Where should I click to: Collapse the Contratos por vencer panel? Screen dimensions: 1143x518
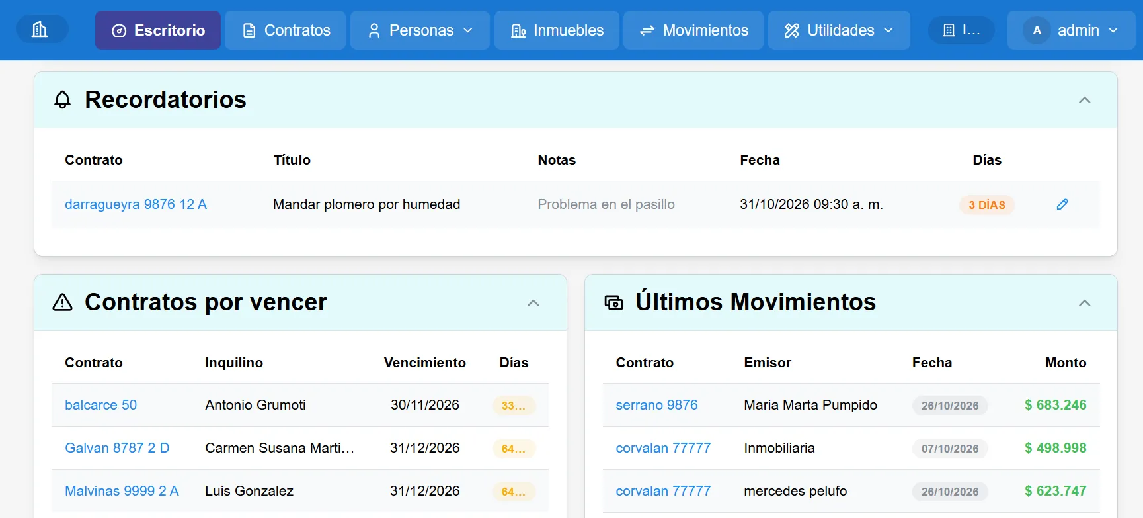(x=533, y=303)
